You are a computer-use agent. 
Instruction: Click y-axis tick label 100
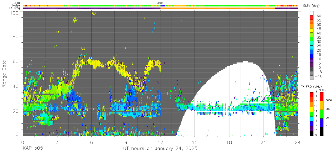point(14,13)
